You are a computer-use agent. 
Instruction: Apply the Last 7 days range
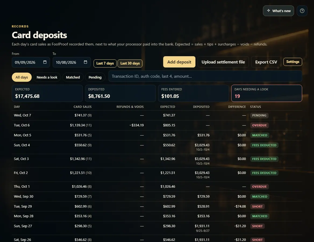click(105, 63)
